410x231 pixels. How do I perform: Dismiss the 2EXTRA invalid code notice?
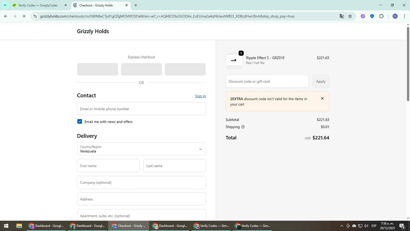pos(322,99)
